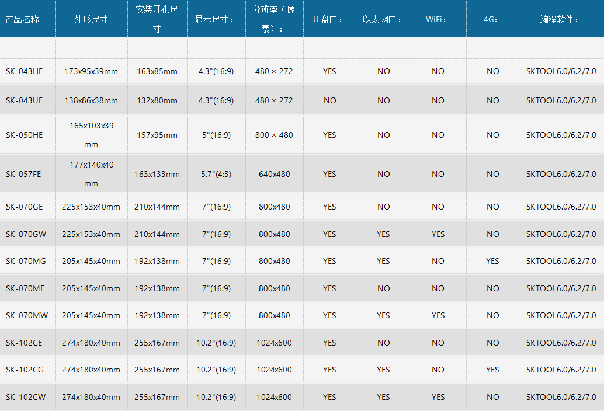Click the 173x95x39mm dimension cell
This screenshot has width=604, height=411.
pyautogui.click(x=91, y=71)
